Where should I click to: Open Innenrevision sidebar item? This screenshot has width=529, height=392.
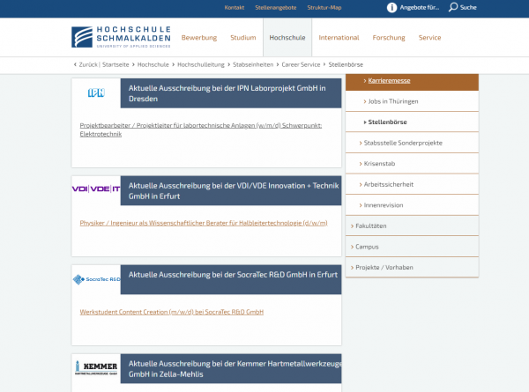(412, 205)
